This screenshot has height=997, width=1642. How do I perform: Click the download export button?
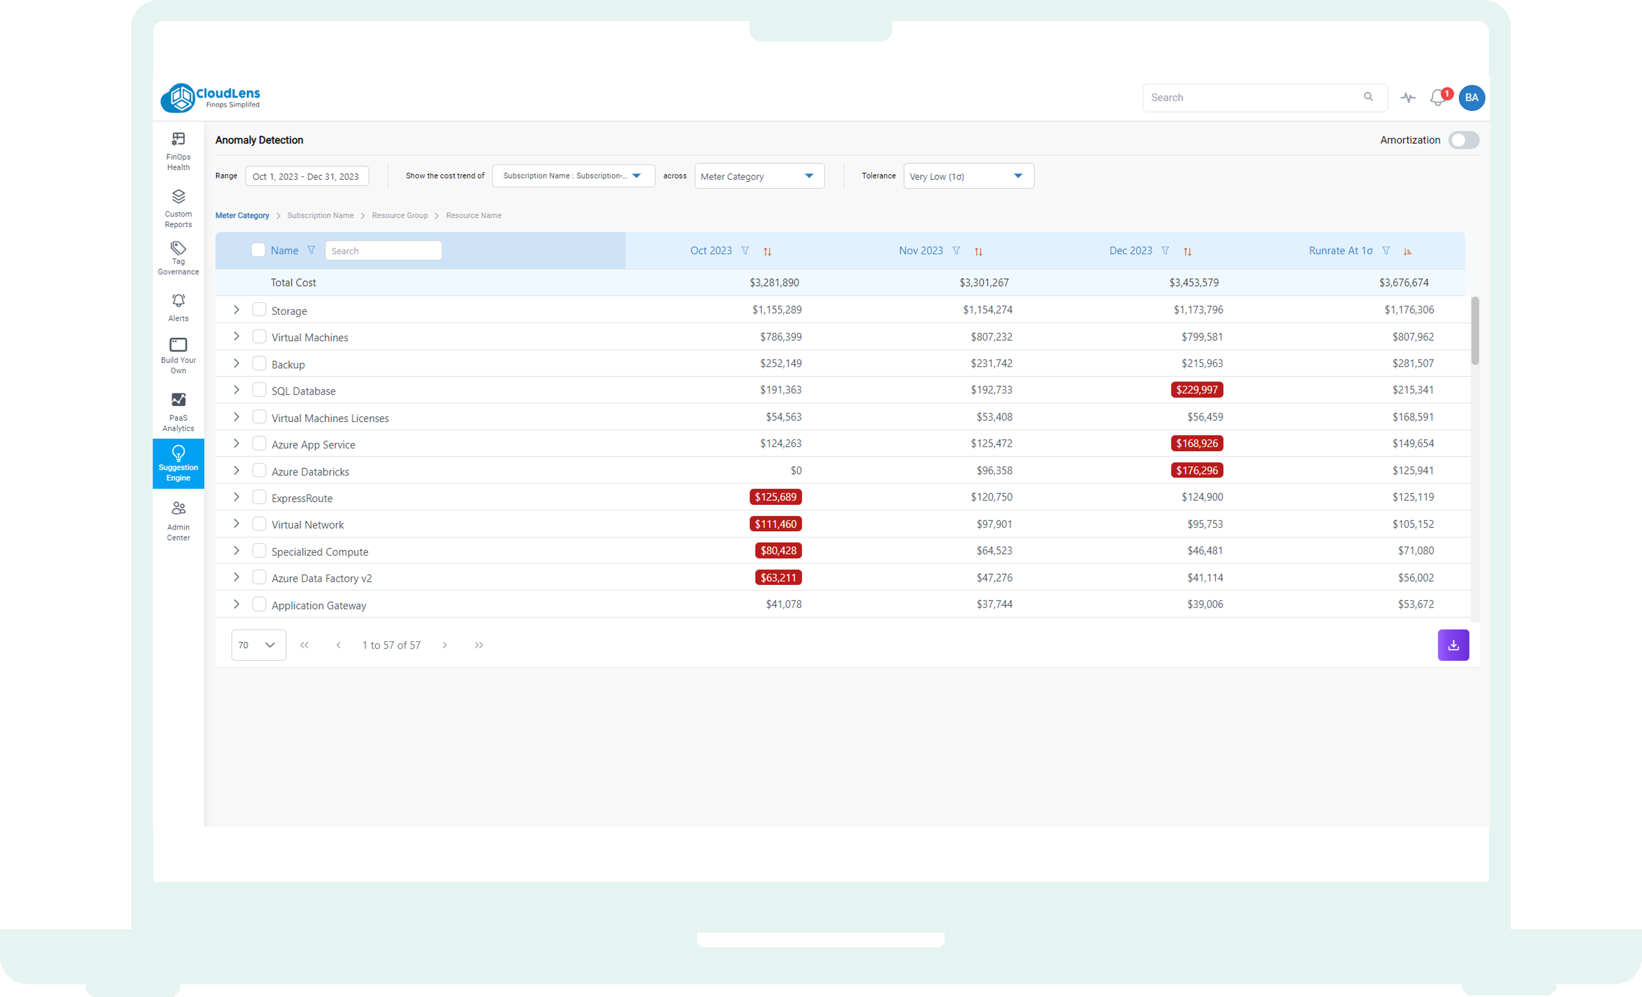[x=1453, y=645]
